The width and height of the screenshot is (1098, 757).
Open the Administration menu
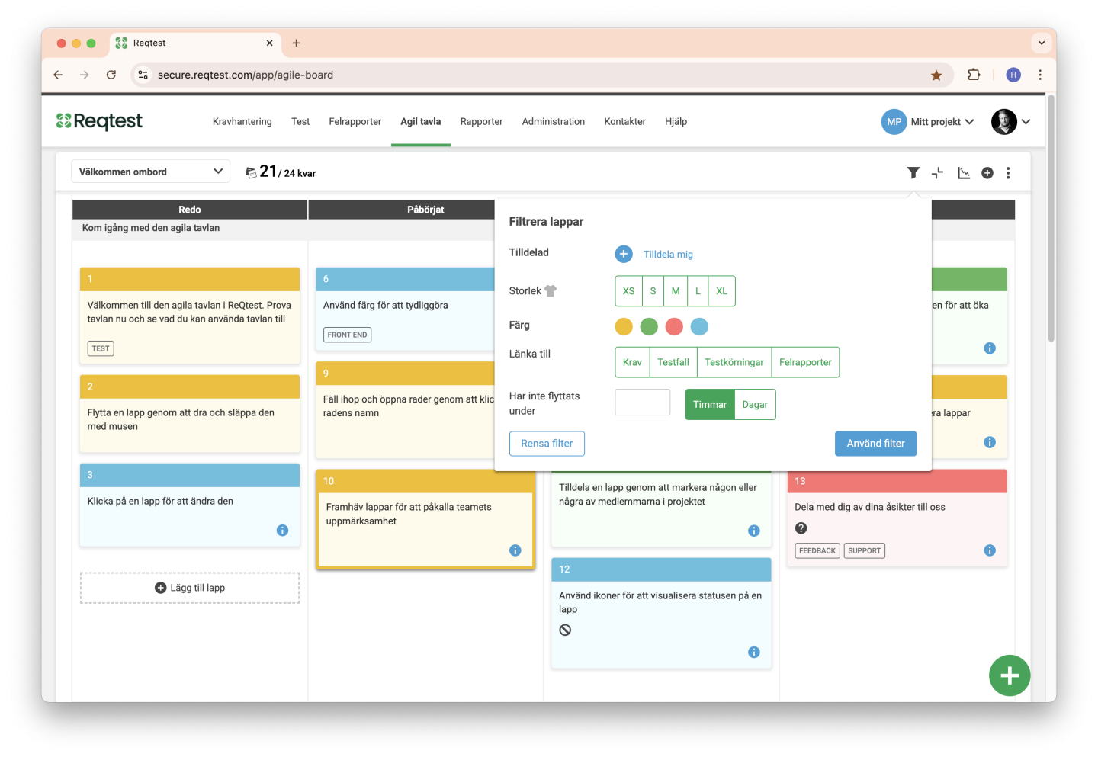(x=554, y=122)
